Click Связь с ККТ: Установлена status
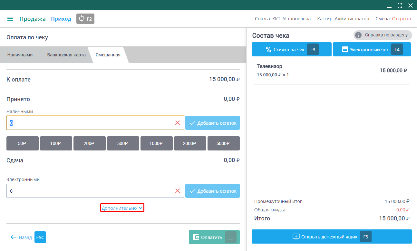Viewport: 417px width, 251px height. (283, 19)
